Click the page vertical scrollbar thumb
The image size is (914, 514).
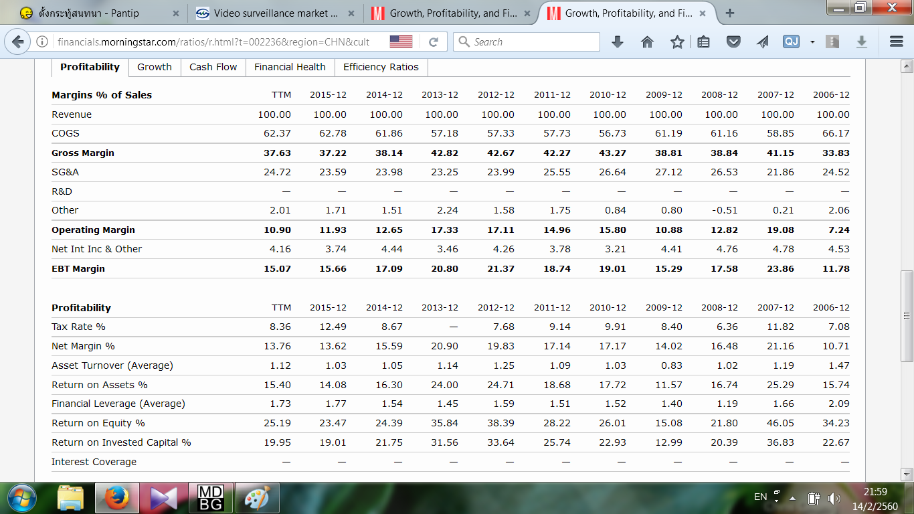907,315
